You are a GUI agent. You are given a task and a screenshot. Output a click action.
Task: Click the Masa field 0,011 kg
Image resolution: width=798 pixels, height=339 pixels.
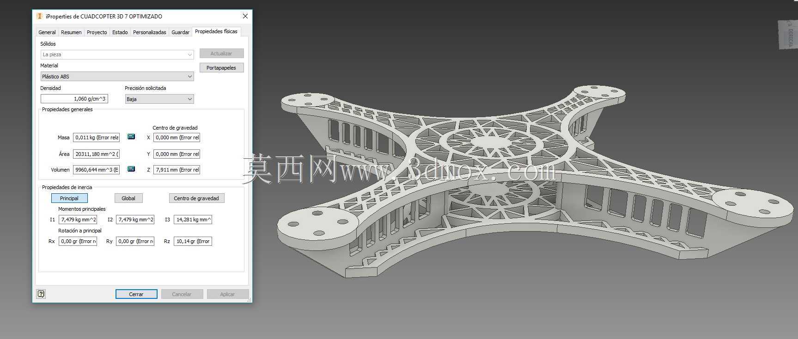(97, 137)
